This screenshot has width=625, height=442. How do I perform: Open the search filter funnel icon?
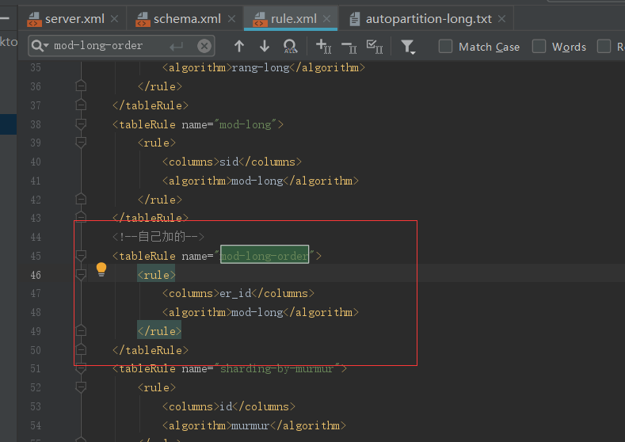[408, 47]
